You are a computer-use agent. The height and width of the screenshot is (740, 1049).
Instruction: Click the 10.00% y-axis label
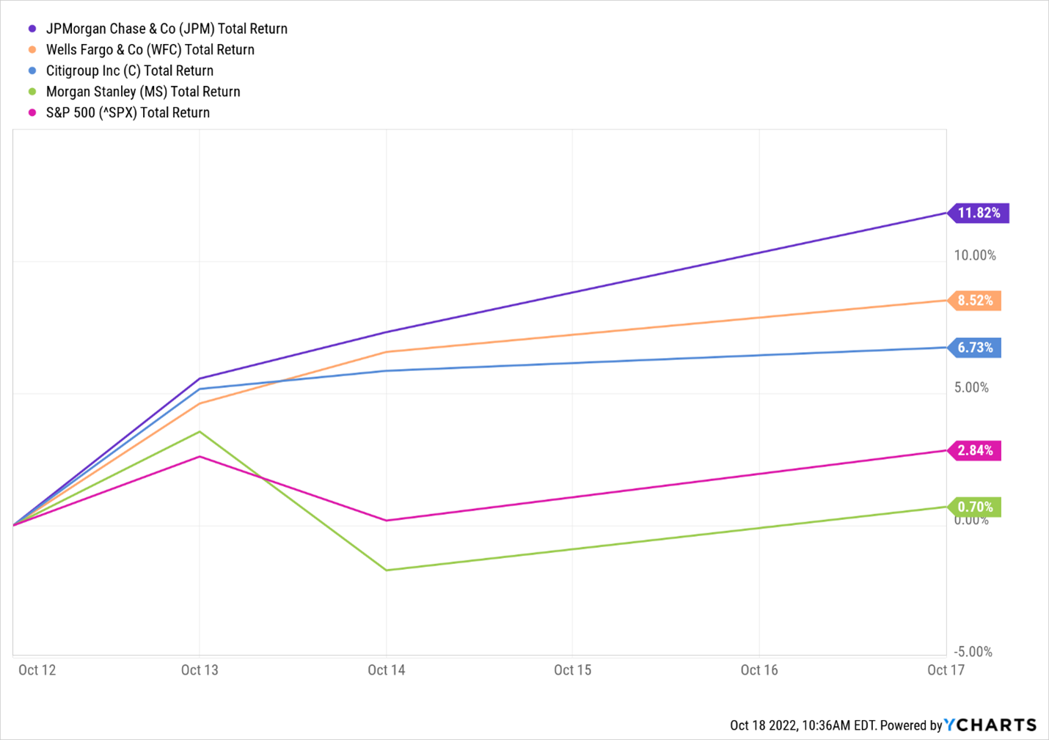click(x=975, y=255)
